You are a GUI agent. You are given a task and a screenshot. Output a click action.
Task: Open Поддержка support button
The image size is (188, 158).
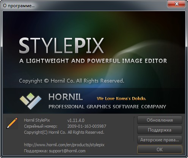coord(160,130)
